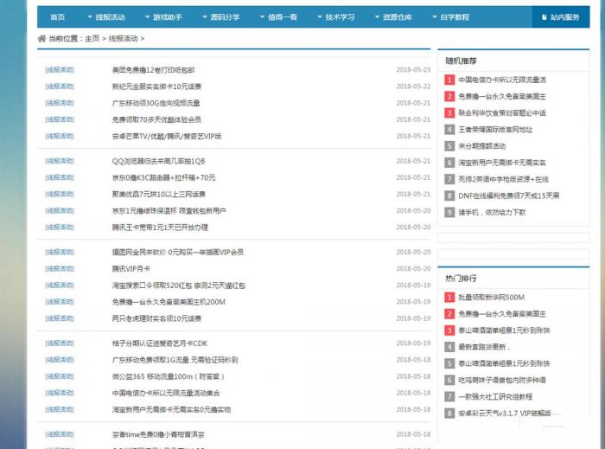Click the number 1 badge under 随机推荐

tap(449, 80)
